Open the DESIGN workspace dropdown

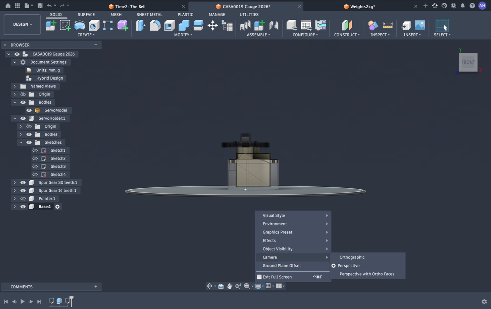coord(22,24)
